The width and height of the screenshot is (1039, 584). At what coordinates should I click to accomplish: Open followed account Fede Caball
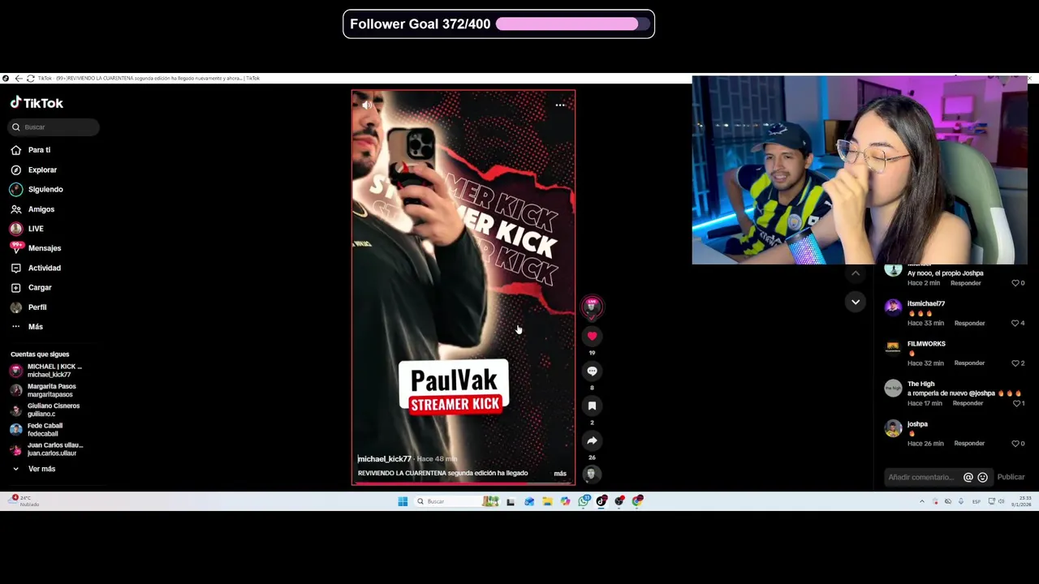click(x=37, y=430)
